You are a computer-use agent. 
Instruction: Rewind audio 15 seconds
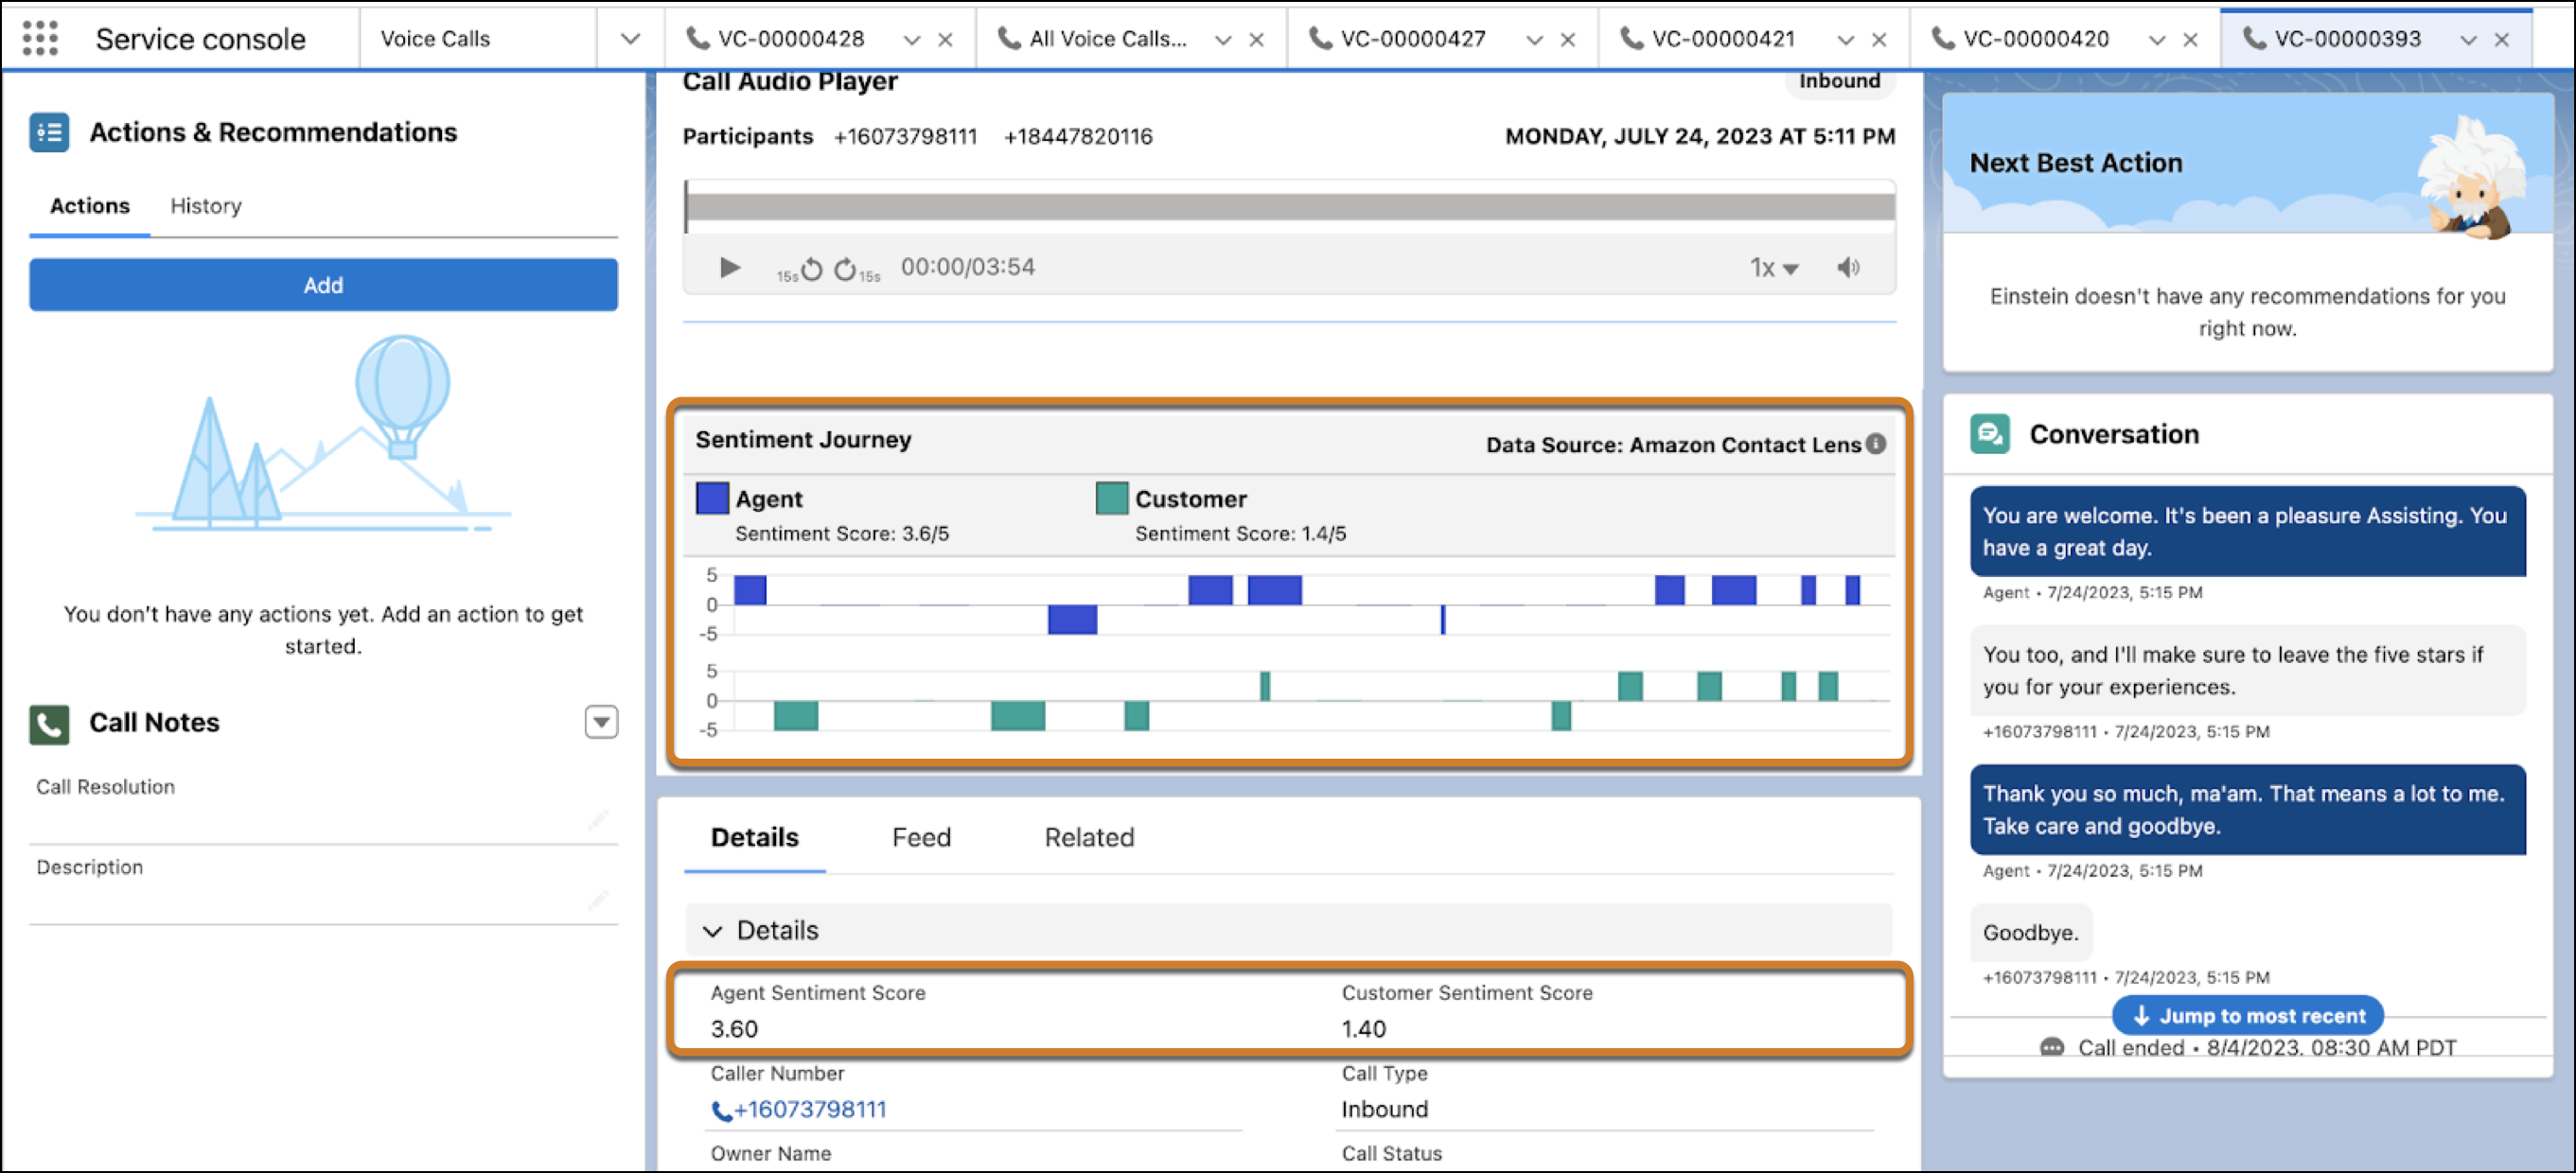pos(811,270)
